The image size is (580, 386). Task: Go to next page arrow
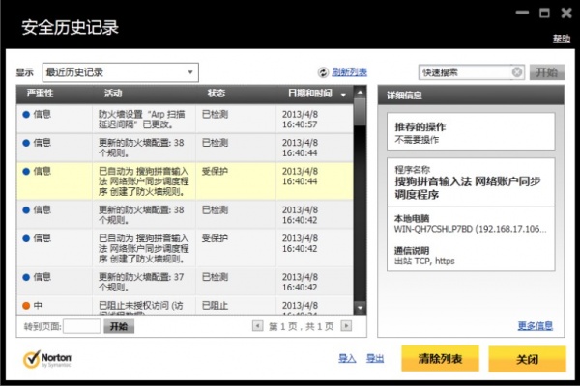pyautogui.click(x=346, y=326)
